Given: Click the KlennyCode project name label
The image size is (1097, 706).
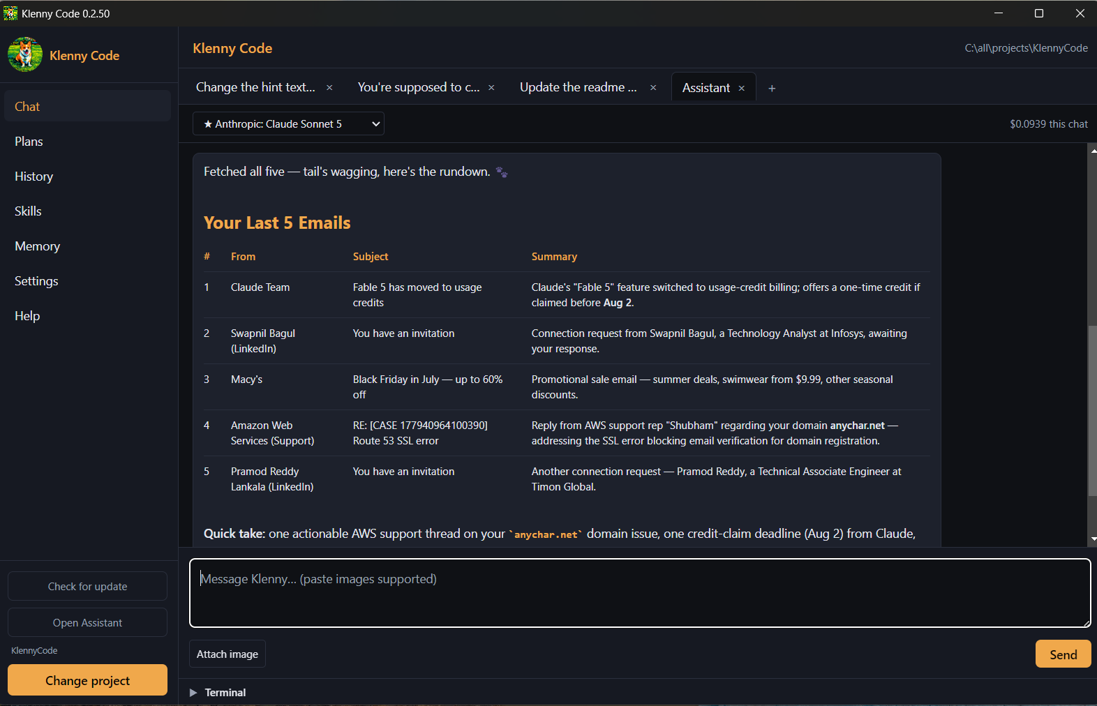Looking at the screenshot, I should click(34, 651).
